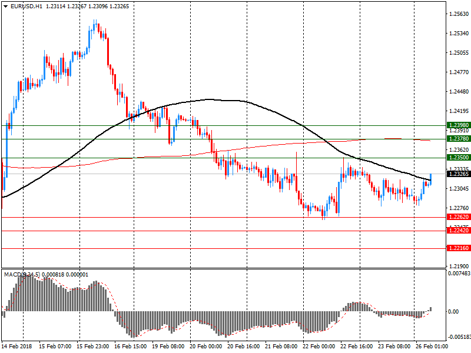Select the 1.23980 resistance level price tag
Viewport: 471px width, 353px height.
click(458, 125)
